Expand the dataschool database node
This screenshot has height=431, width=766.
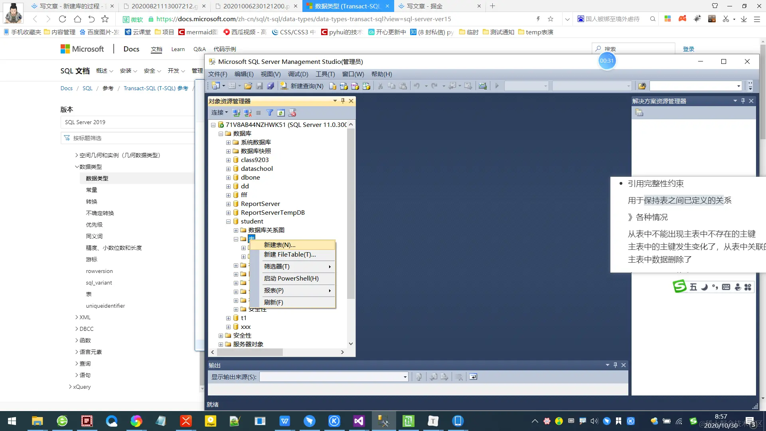(228, 169)
